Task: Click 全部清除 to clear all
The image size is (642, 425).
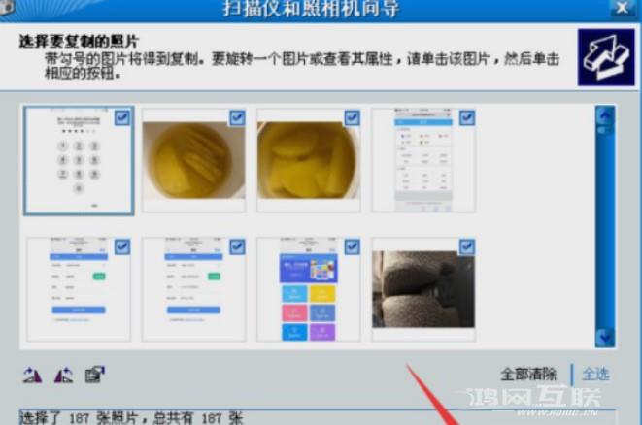Action: 528,374
